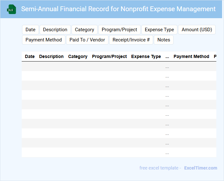Open the ExcelTimer.com link
The image size is (224, 181).
pyautogui.click(x=201, y=168)
